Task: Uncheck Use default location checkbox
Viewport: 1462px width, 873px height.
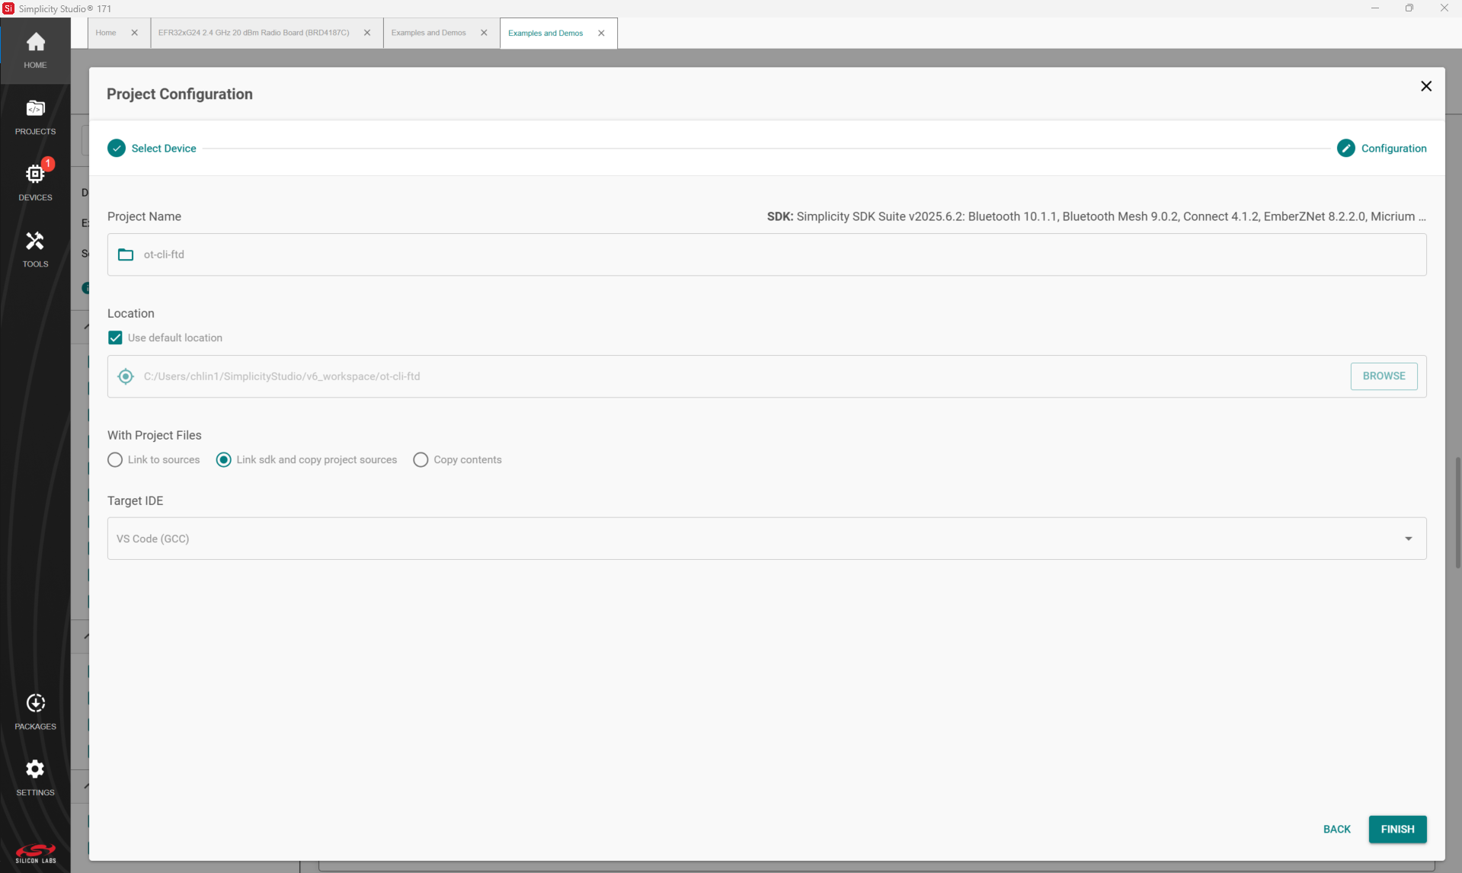Action: click(x=115, y=337)
